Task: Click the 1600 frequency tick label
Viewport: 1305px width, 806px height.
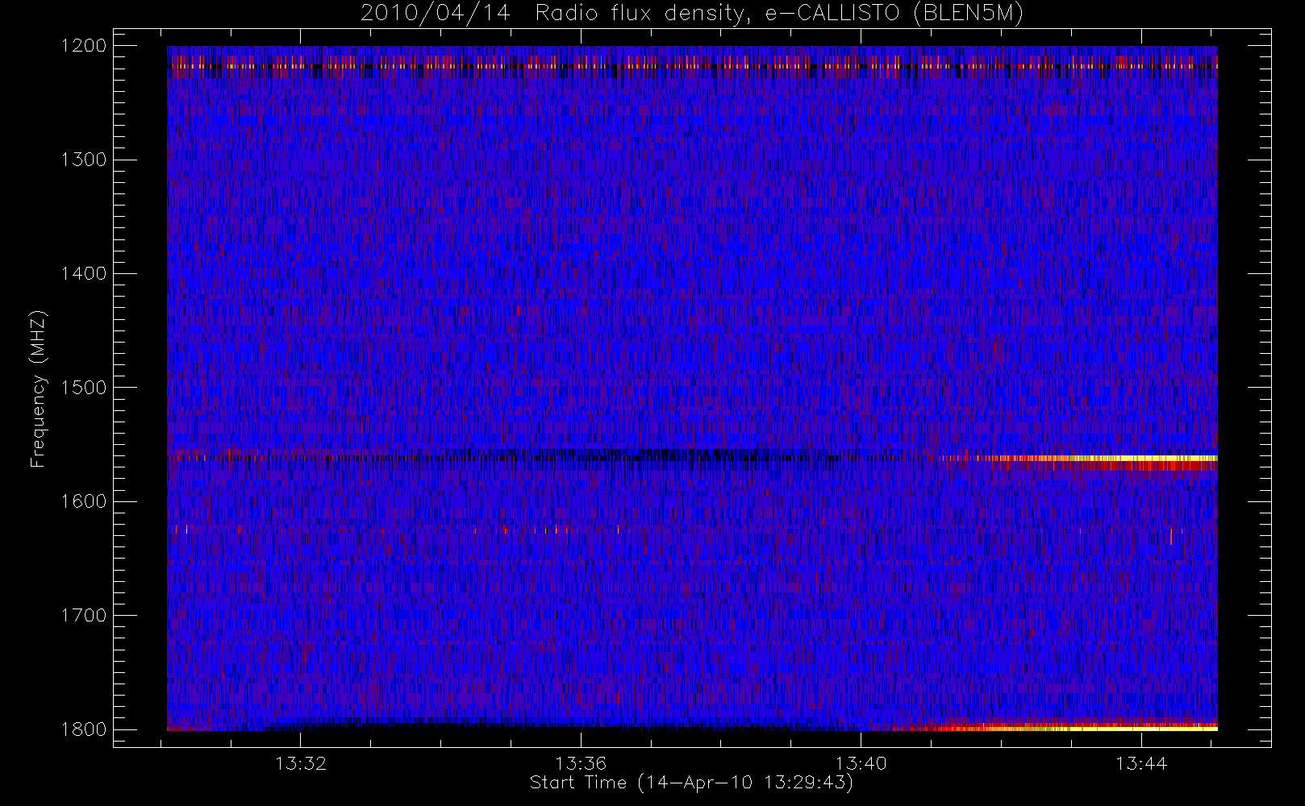Action: point(84,501)
